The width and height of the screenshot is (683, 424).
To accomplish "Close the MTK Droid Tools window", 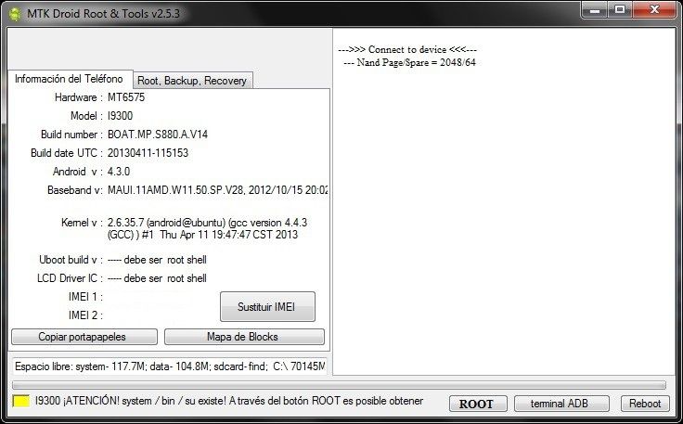I will click(x=654, y=10).
